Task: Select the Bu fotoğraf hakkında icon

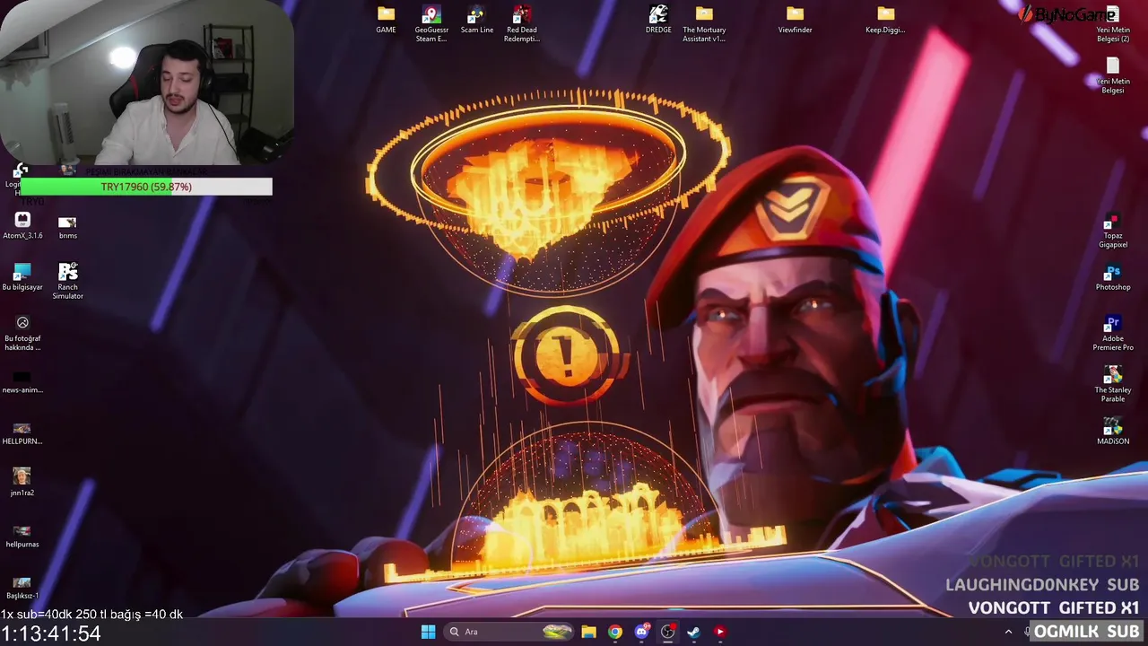Action: click(x=22, y=333)
